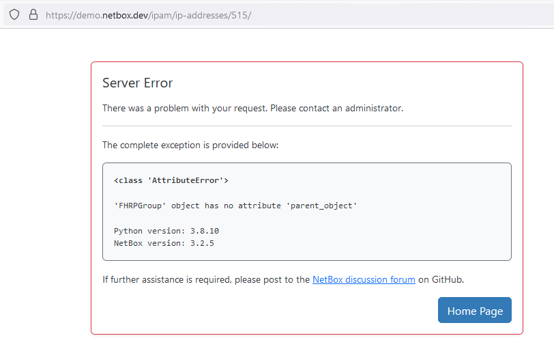Image resolution: width=554 pixels, height=351 pixels.
Task: Click the Home Page button
Action: (x=474, y=310)
